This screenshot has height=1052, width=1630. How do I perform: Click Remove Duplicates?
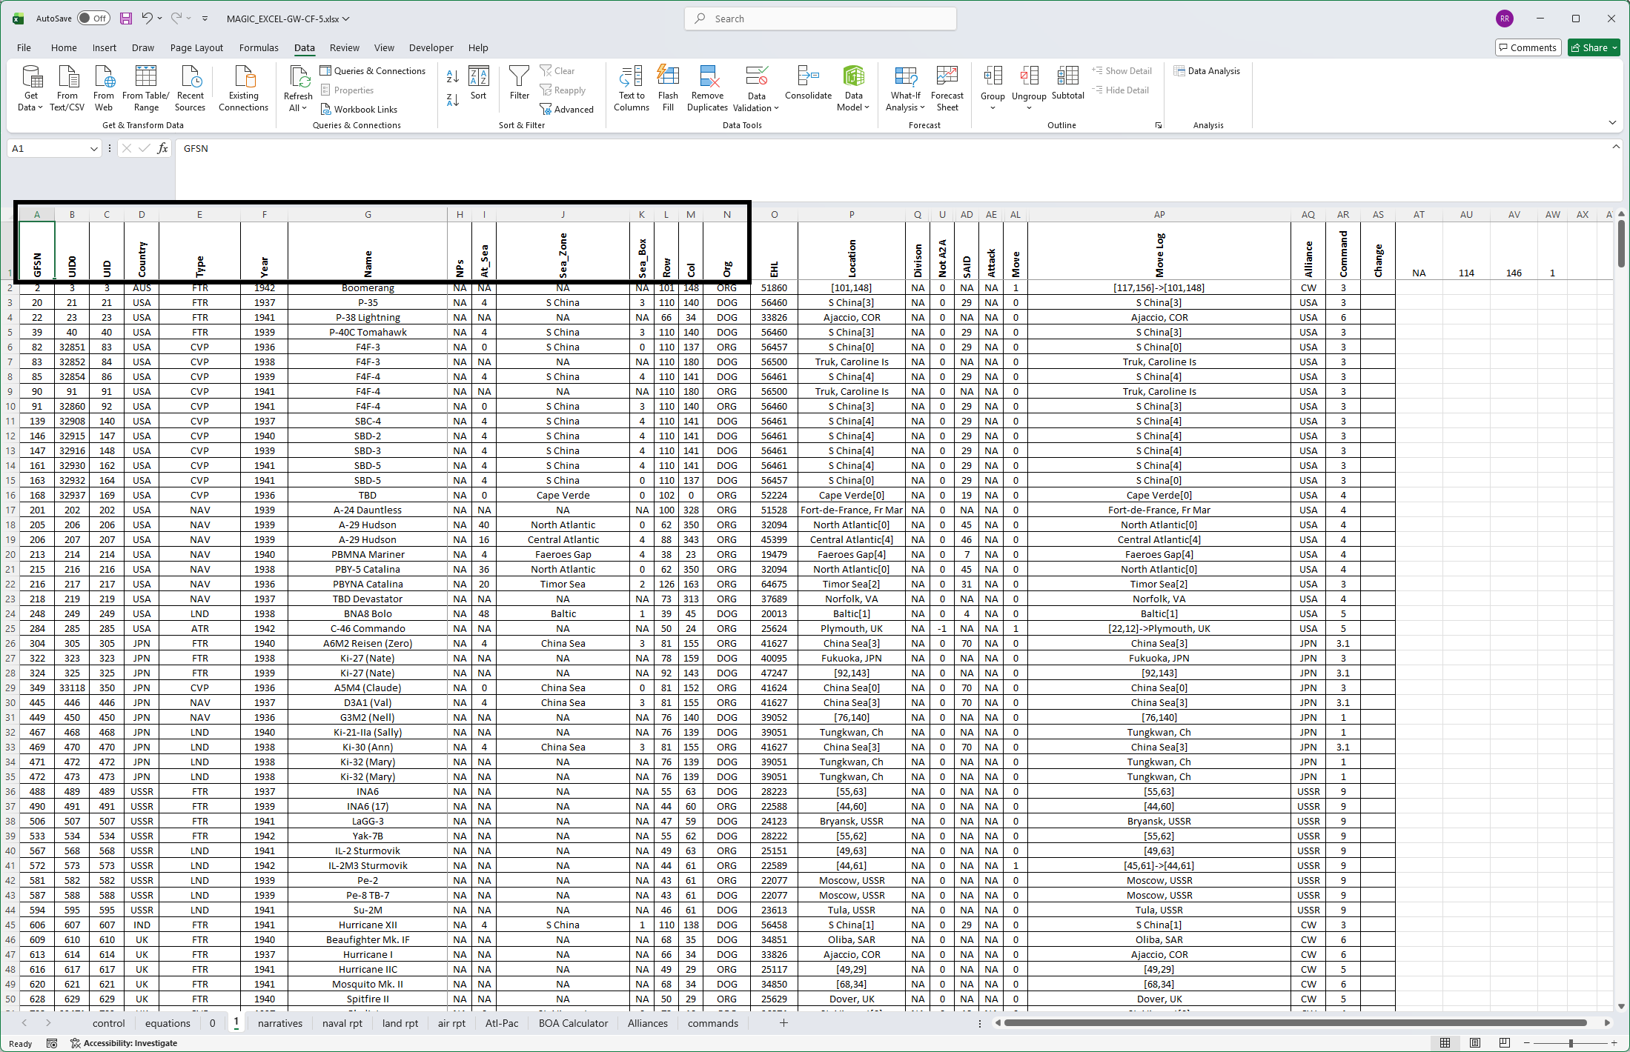point(708,87)
